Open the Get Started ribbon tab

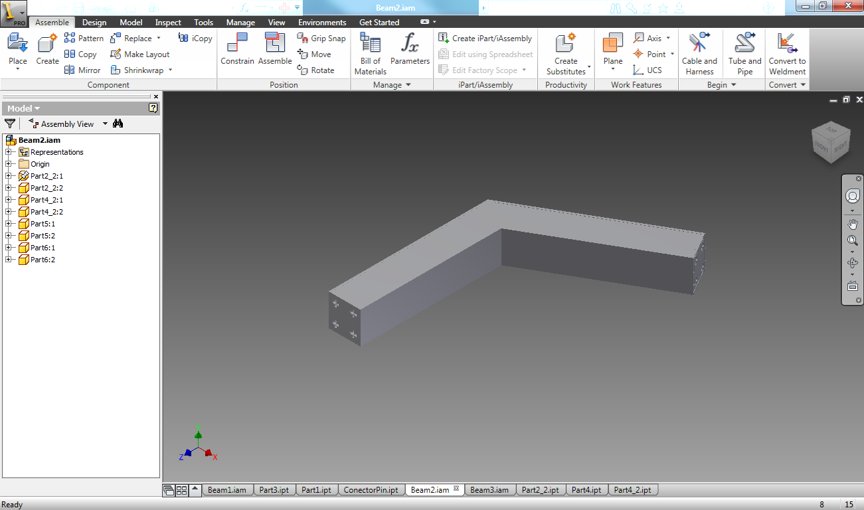tap(379, 23)
